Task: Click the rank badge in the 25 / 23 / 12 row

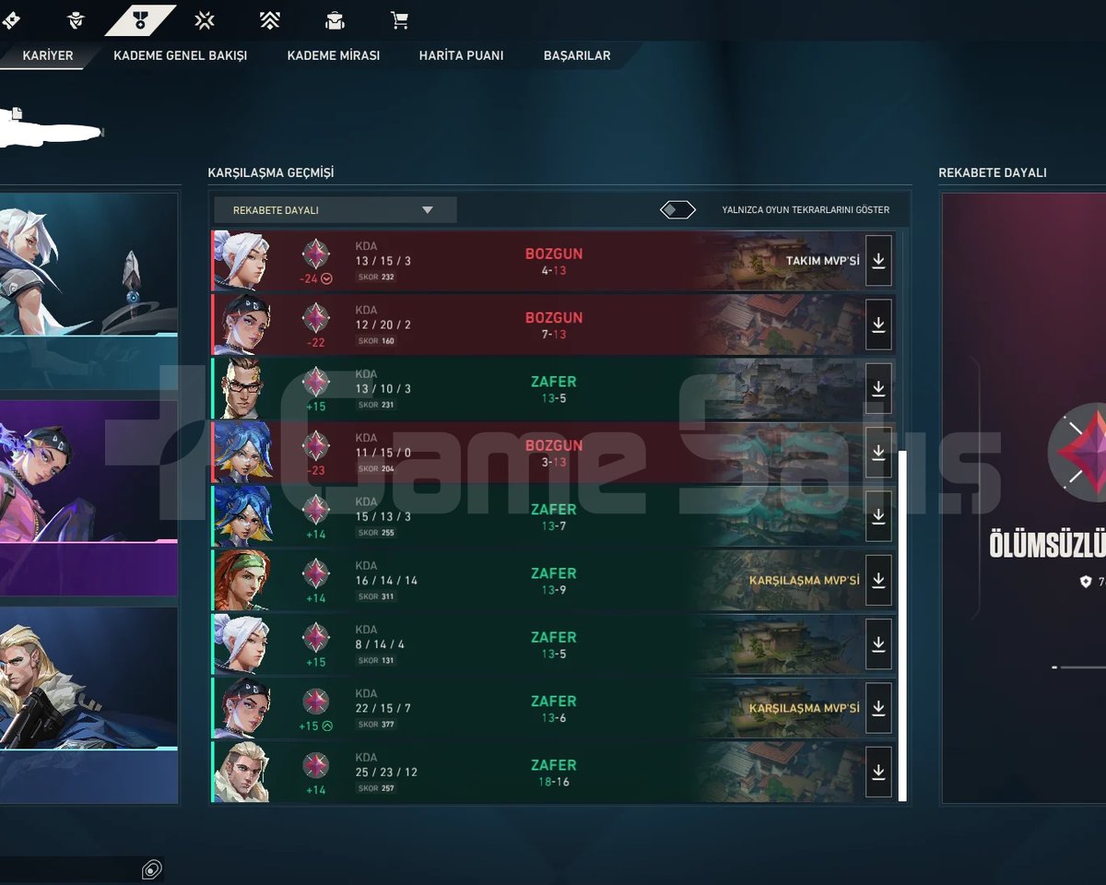Action: (x=316, y=765)
